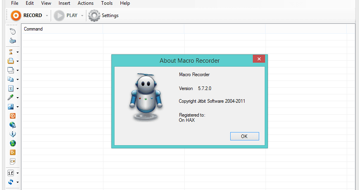The height and width of the screenshot is (190, 361).
Task: Open dropdown arrow next to copy documents icon
Action: tap(17, 80)
